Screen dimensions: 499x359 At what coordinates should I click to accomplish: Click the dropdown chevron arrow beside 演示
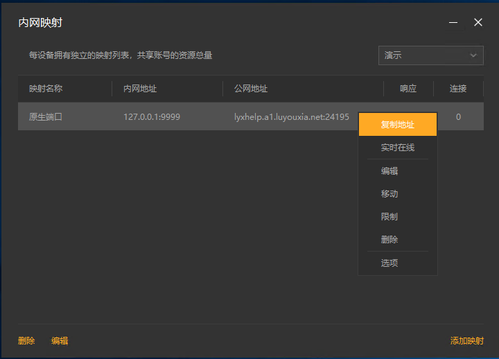pos(473,55)
